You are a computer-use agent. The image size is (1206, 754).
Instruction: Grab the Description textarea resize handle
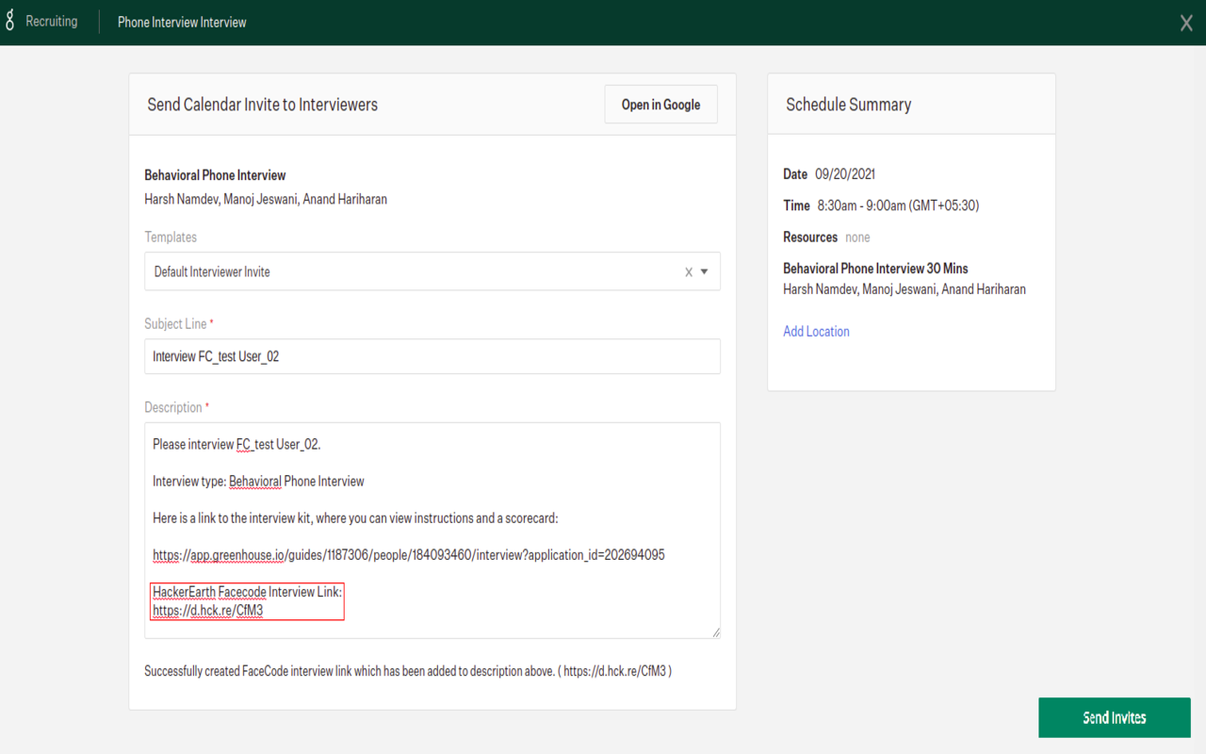[x=715, y=632]
